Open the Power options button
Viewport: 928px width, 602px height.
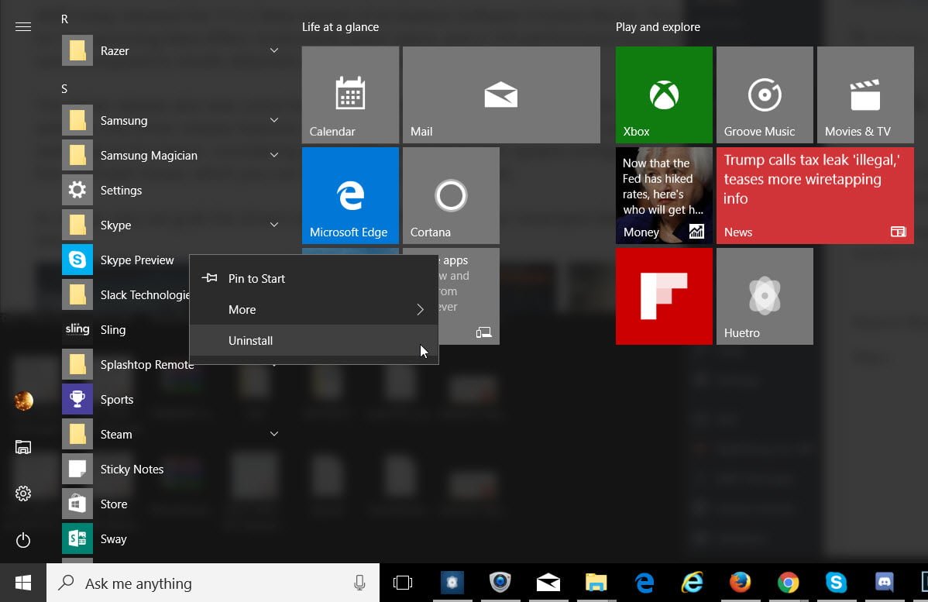[23, 540]
